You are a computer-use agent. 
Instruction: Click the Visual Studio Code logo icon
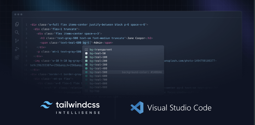click(137, 108)
